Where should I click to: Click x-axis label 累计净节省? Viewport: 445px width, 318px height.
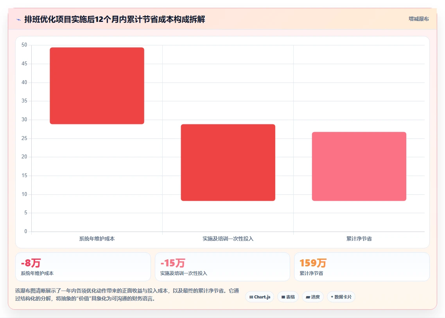359,239
